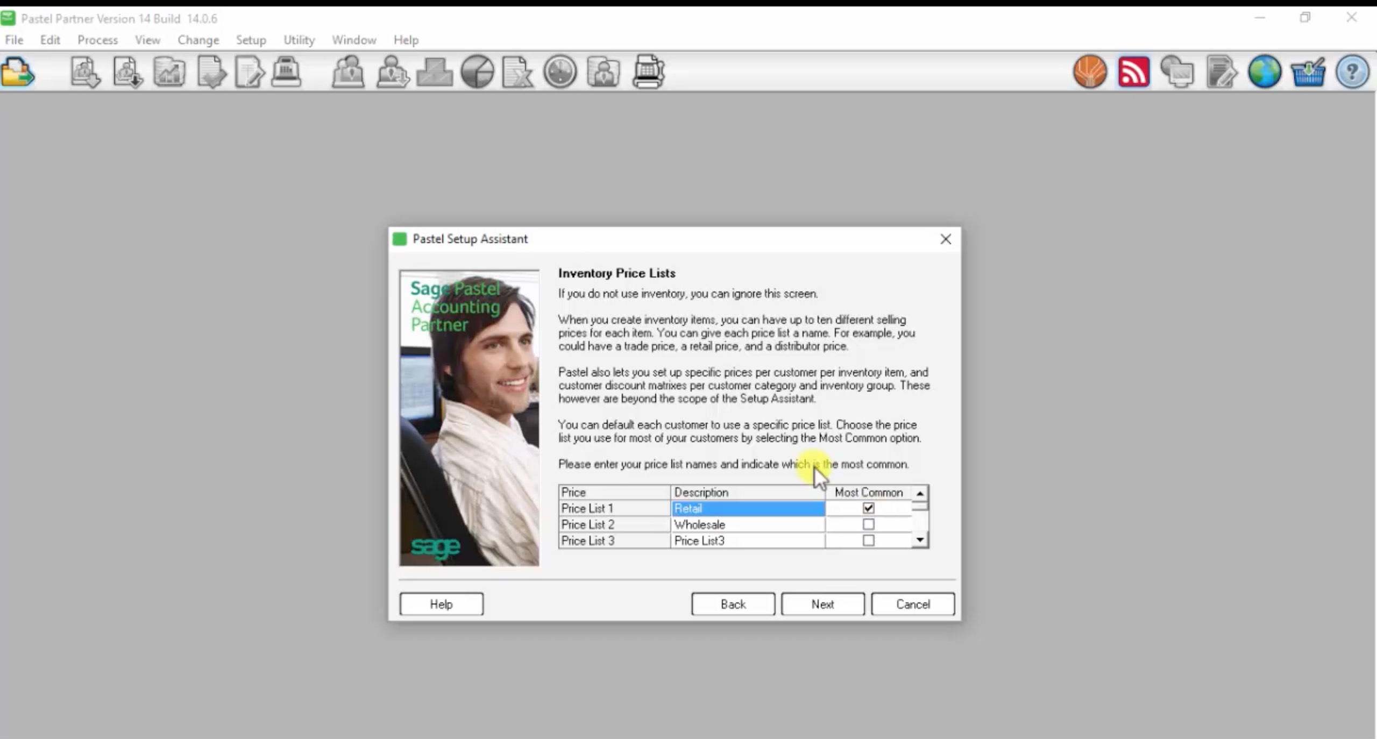Go Back in the Setup Assistant
The image size is (1377, 739).
pyautogui.click(x=733, y=604)
